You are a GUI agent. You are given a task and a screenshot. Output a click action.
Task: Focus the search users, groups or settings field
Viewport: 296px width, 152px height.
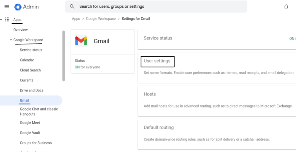[x=156, y=7]
